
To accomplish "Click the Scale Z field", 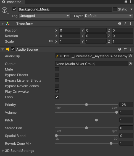I will pyautogui.click(x=122, y=41).
